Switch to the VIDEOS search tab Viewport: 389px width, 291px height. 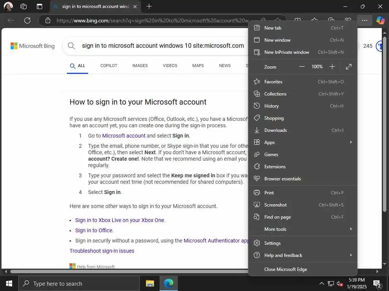(170, 66)
